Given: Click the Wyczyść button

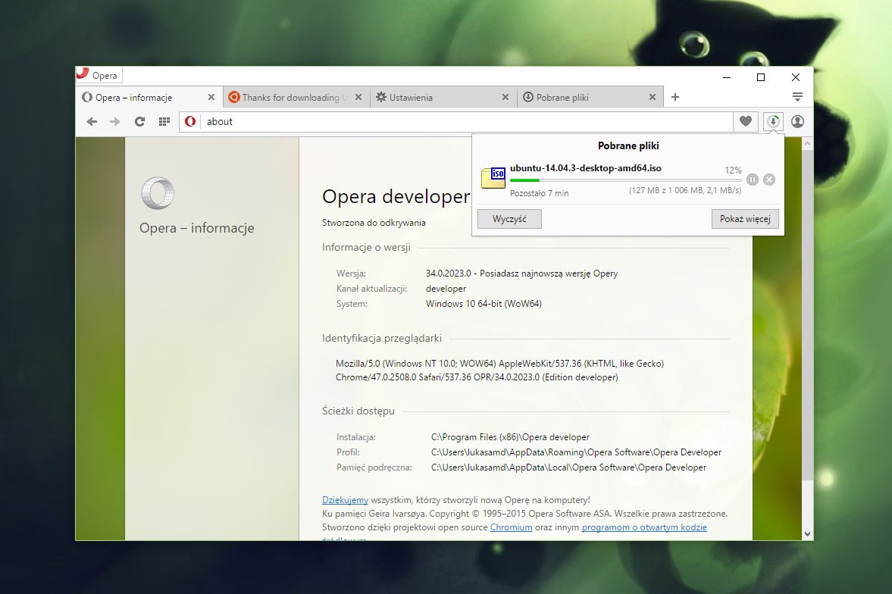Looking at the screenshot, I should (x=509, y=219).
